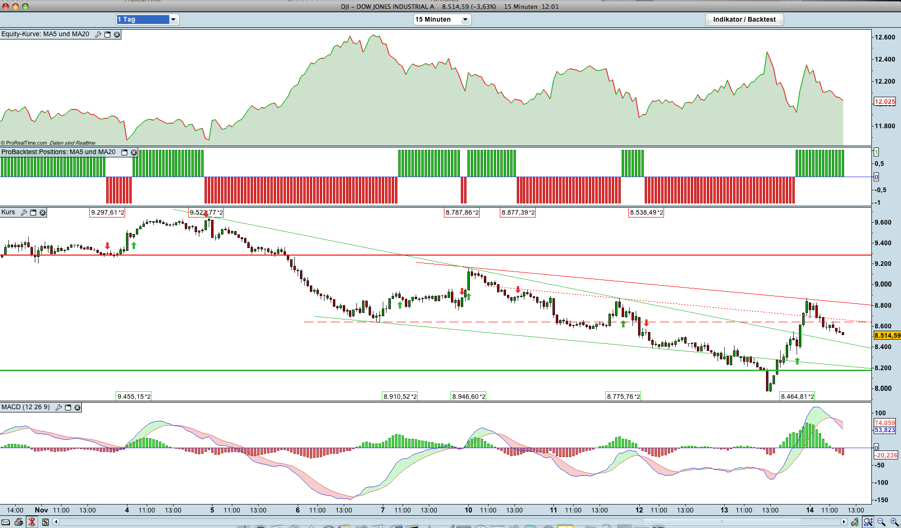Click the green and red pencil tool icon
901x528 pixels.
click(x=854, y=522)
